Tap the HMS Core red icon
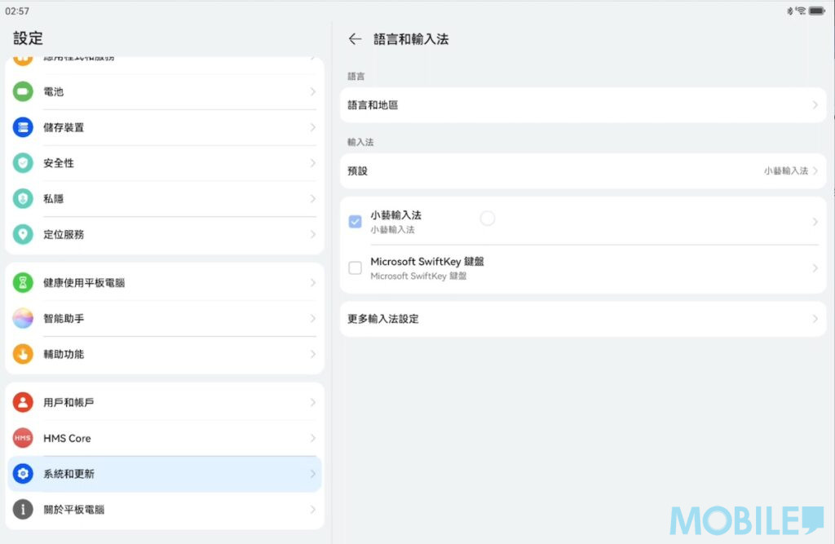This screenshot has width=835, height=544. pyautogui.click(x=23, y=438)
